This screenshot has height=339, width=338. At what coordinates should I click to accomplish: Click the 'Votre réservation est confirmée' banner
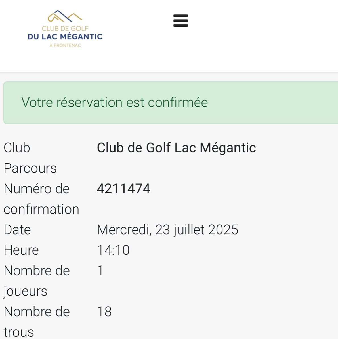point(171,103)
